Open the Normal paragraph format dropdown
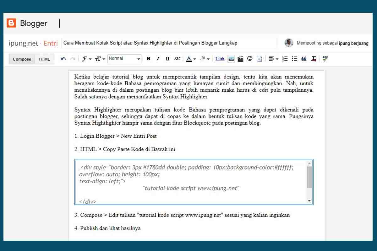This screenshot has height=251, width=377. 124,59
